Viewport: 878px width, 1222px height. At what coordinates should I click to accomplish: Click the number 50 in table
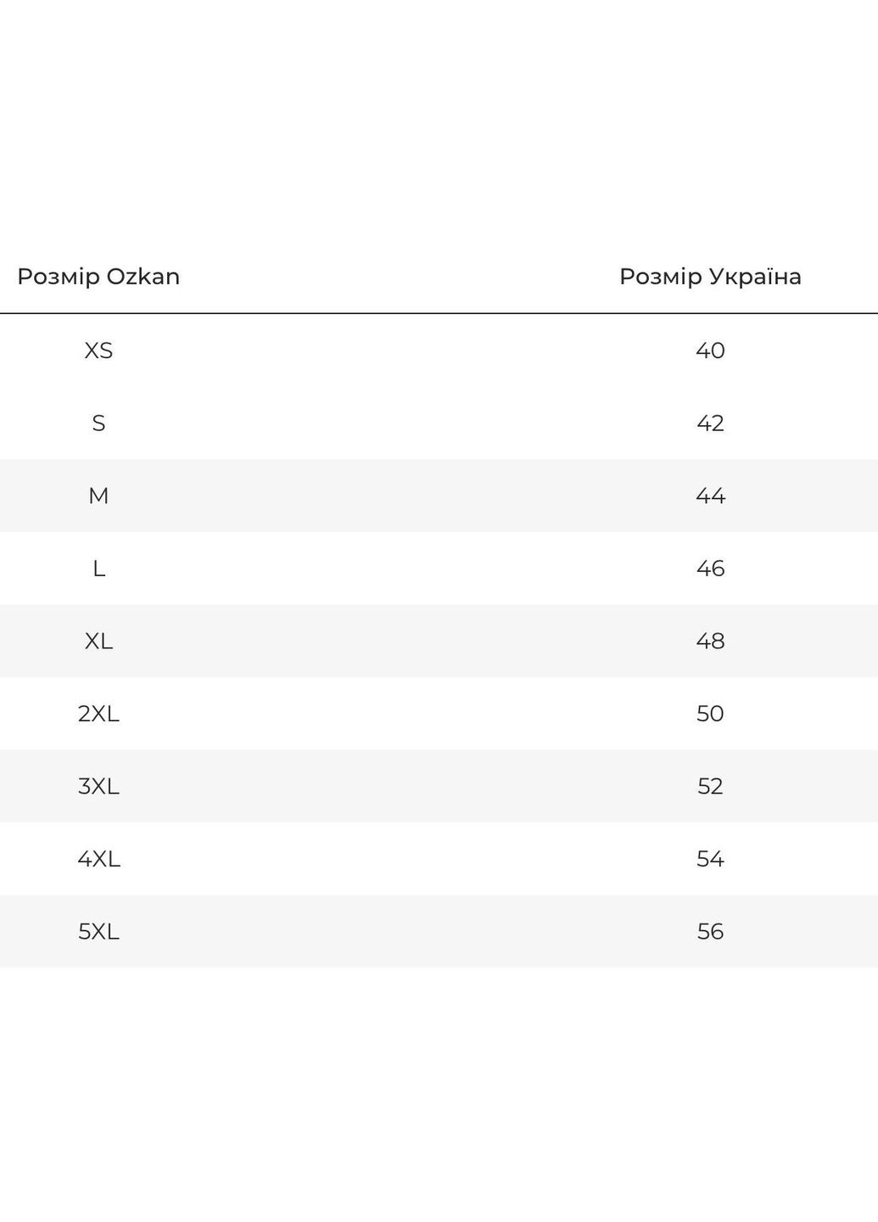pos(710,714)
